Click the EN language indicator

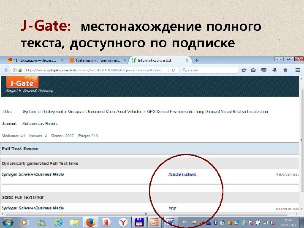[185, 222]
